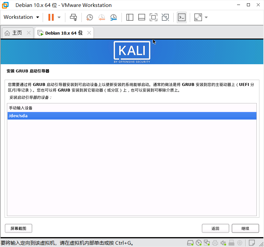Click the VMware Workstation app icon
This screenshot has width=264, height=247.
point(5,5)
